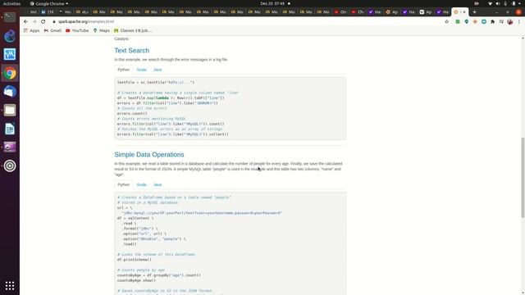Open the clock and calendar panel
525x295 pixels.
click(272, 3)
